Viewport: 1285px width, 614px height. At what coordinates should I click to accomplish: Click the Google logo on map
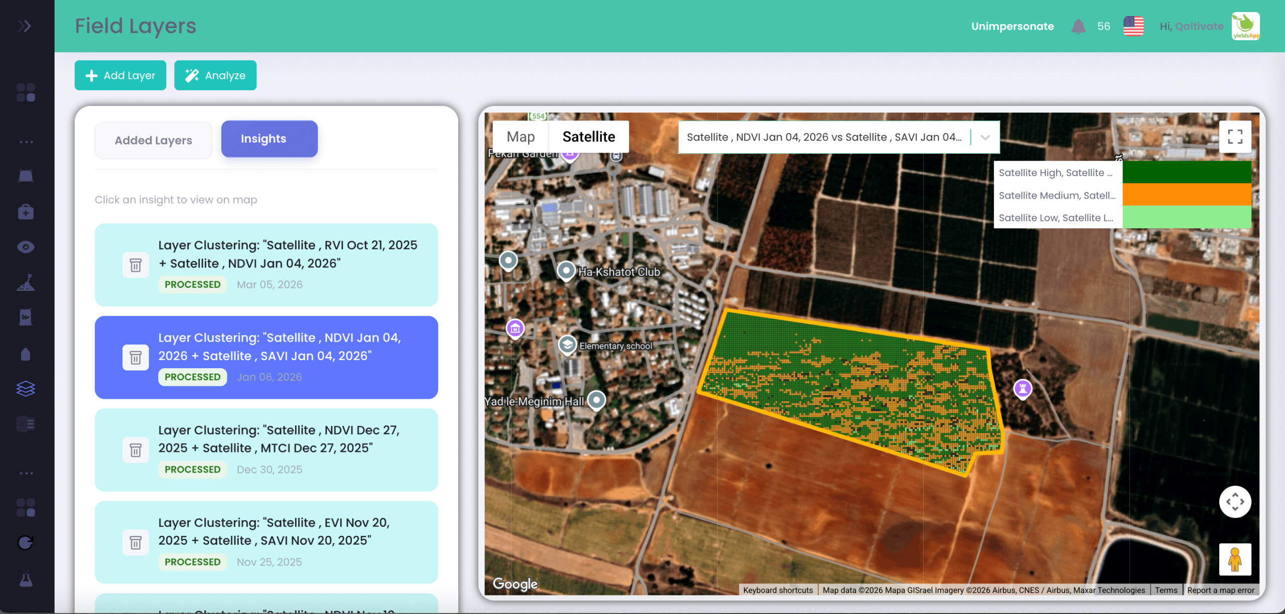515,583
